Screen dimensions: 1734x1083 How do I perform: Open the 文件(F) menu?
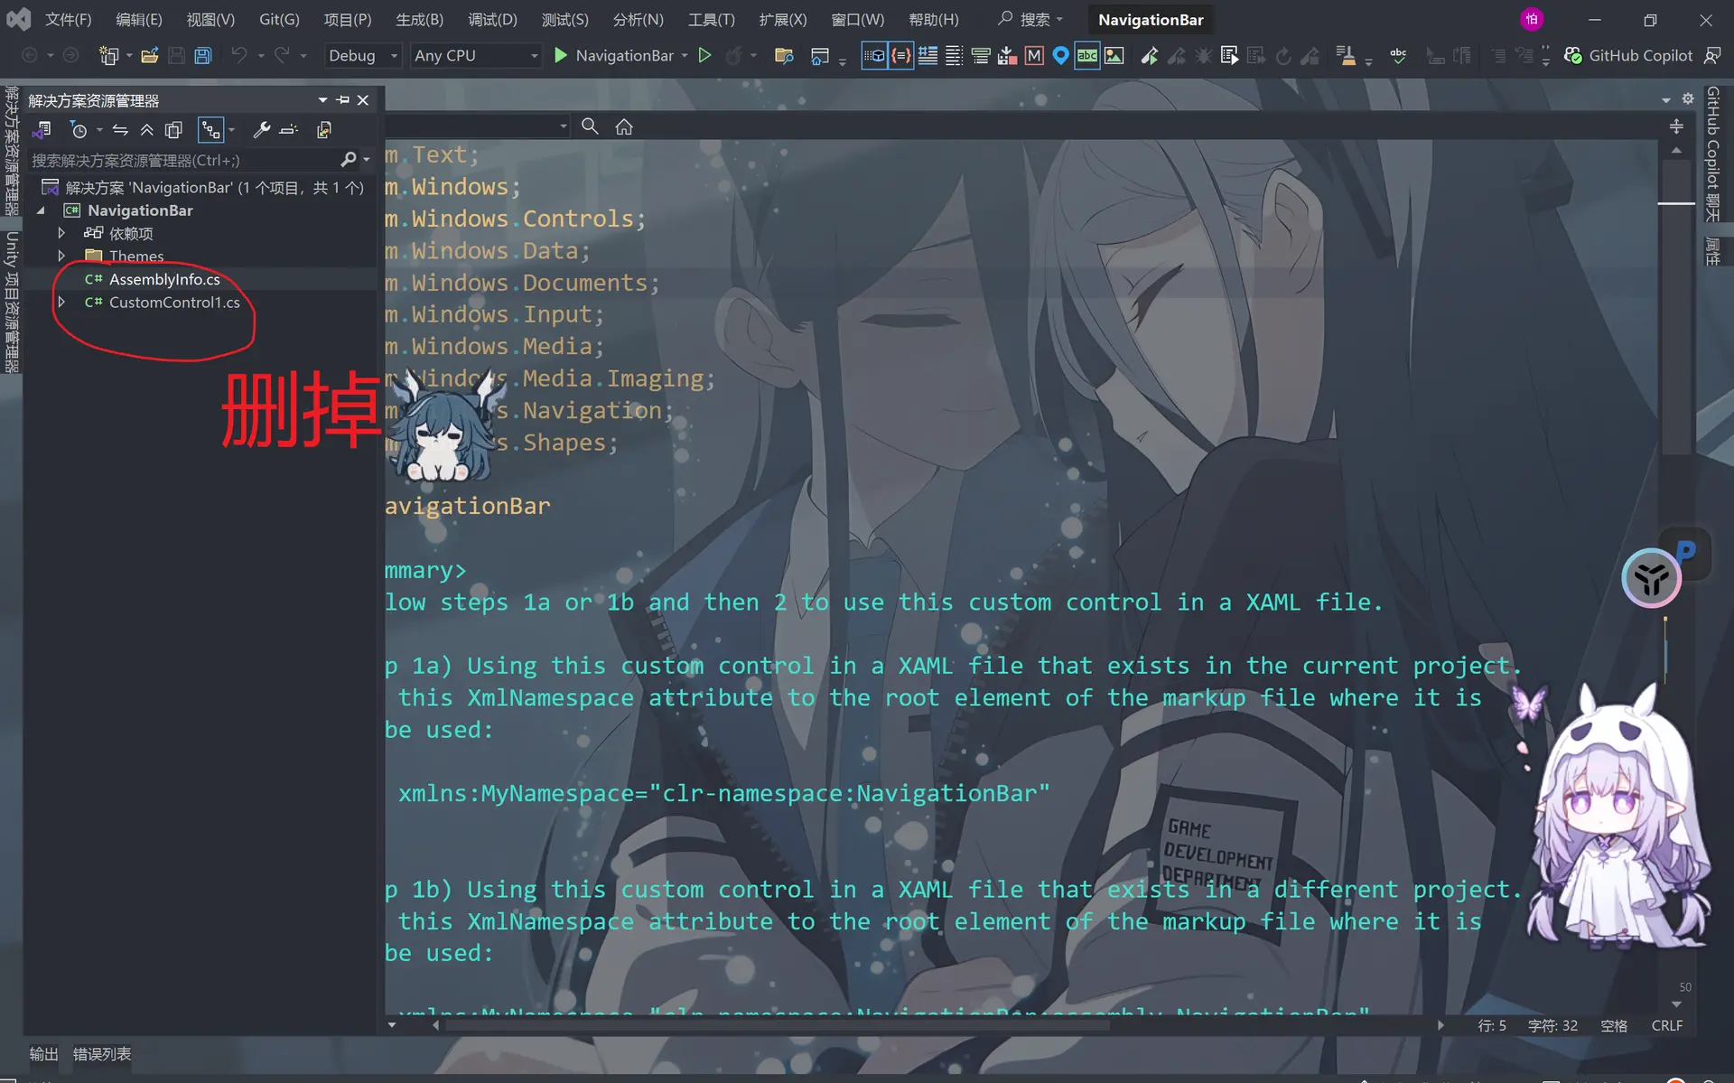coord(69,19)
